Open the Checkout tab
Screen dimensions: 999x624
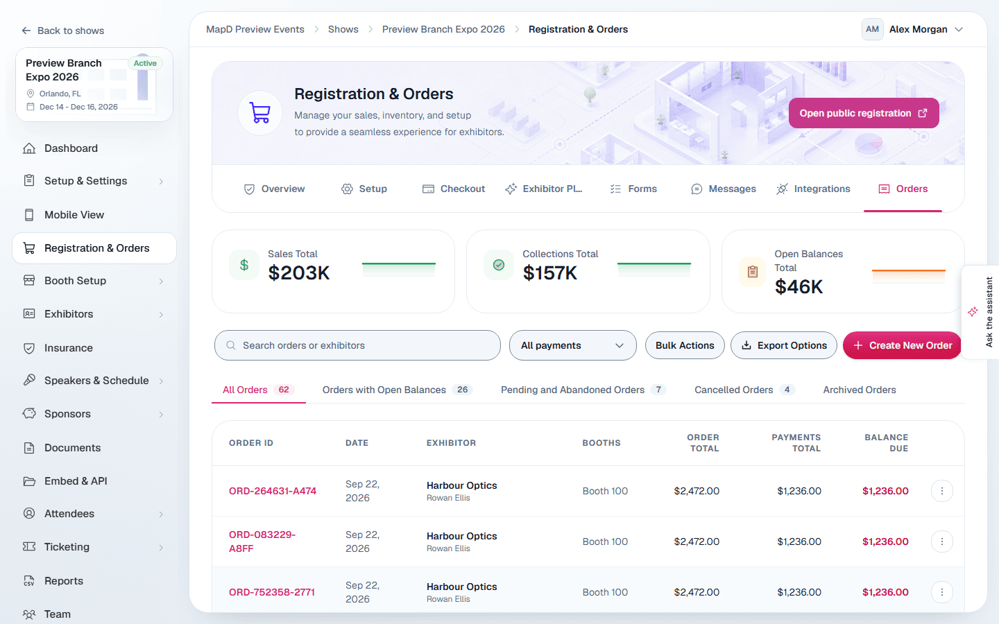coord(454,189)
